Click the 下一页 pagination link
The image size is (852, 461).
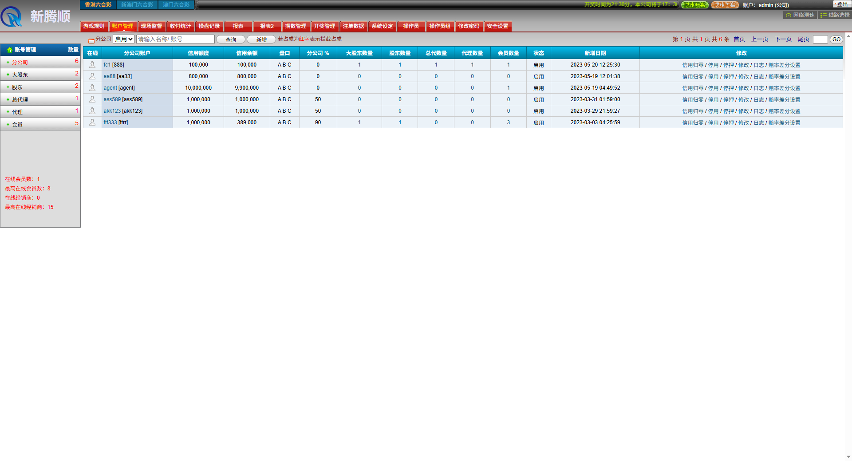[x=783, y=39]
